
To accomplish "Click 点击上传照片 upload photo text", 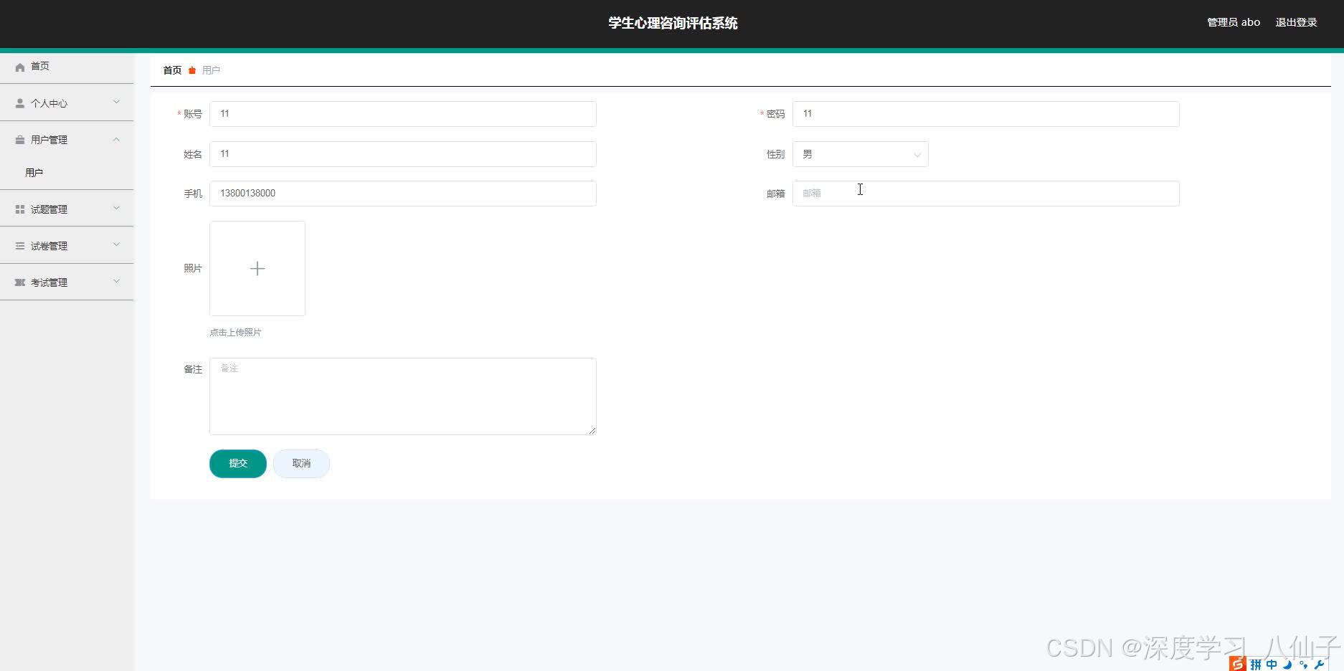I will pyautogui.click(x=235, y=332).
